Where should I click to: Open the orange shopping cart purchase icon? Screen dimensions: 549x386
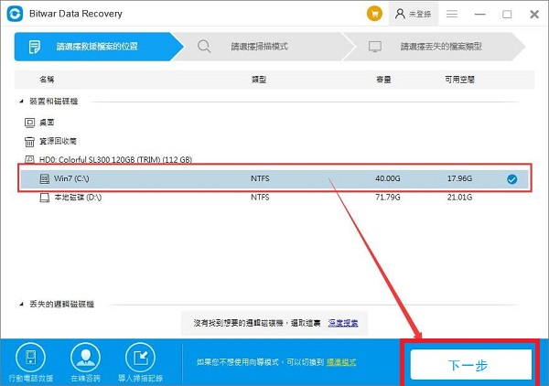coord(374,14)
